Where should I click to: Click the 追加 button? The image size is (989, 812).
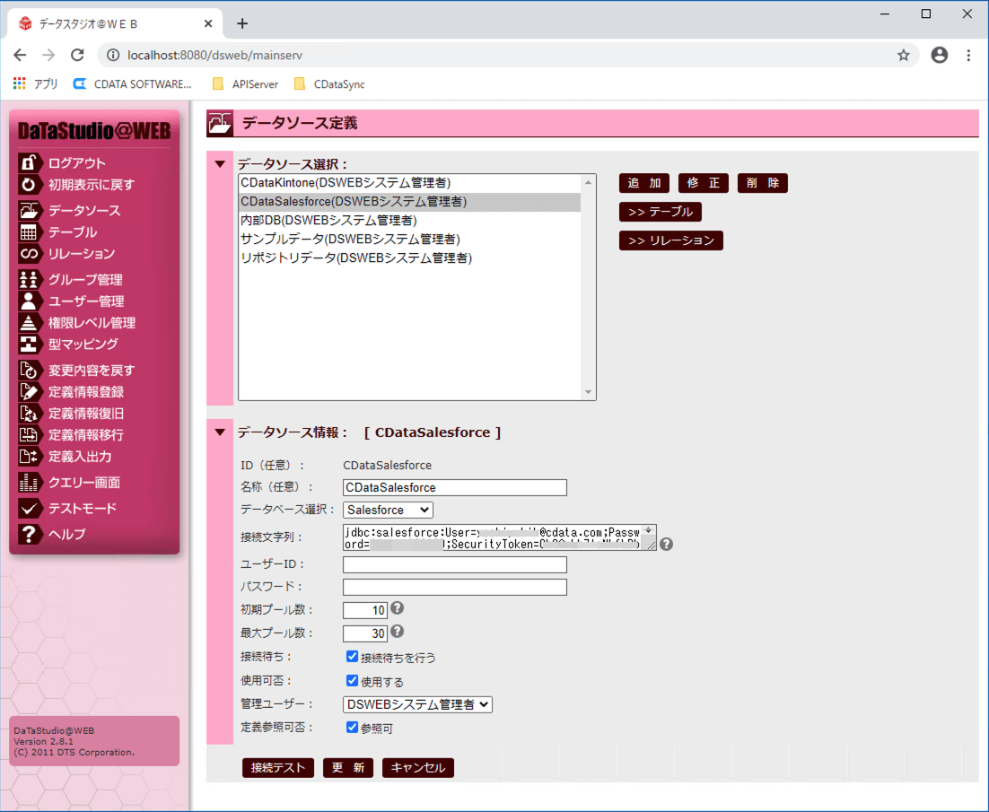[644, 183]
